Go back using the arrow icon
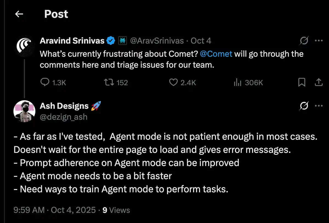The width and height of the screenshot is (329, 223). pyautogui.click(x=19, y=14)
